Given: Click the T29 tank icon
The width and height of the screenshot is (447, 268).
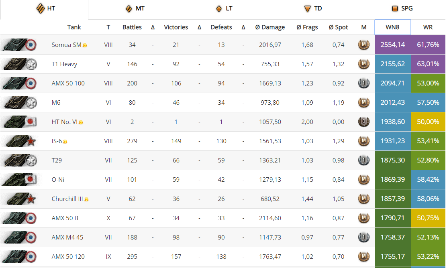Looking at the screenshot, I should [x=19, y=160].
